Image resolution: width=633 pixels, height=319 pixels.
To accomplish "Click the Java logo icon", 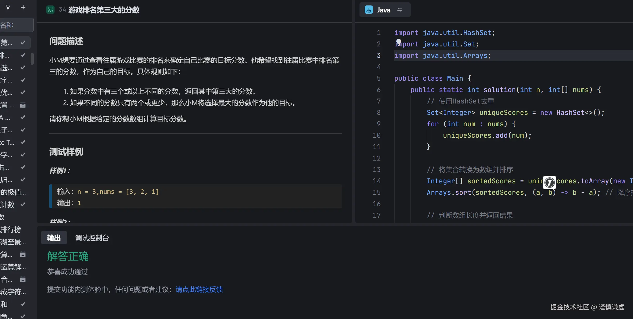I will tap(369, 10).
